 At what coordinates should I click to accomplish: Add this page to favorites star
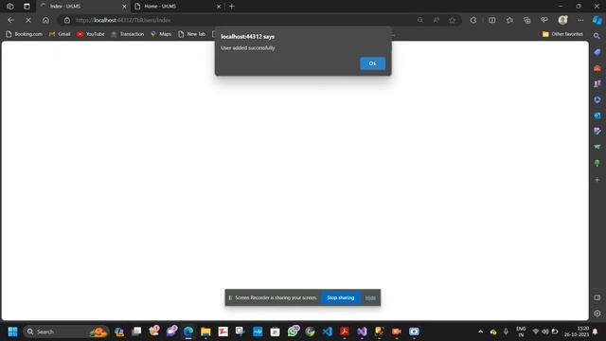coord(453,20)
